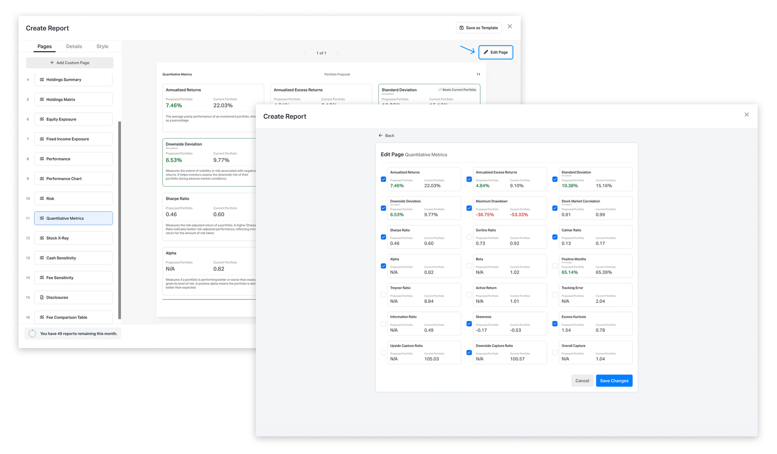Click the Cancel button

point(582,381)
